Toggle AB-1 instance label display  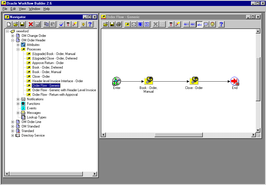click(x=186, y=24)
